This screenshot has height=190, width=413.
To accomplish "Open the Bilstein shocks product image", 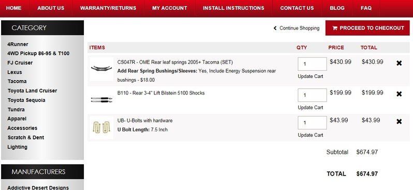I will tap(101, 100).
